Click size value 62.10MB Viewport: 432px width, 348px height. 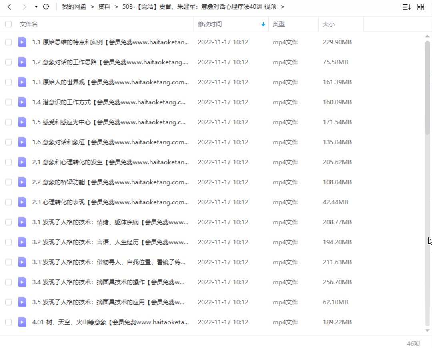335,302
